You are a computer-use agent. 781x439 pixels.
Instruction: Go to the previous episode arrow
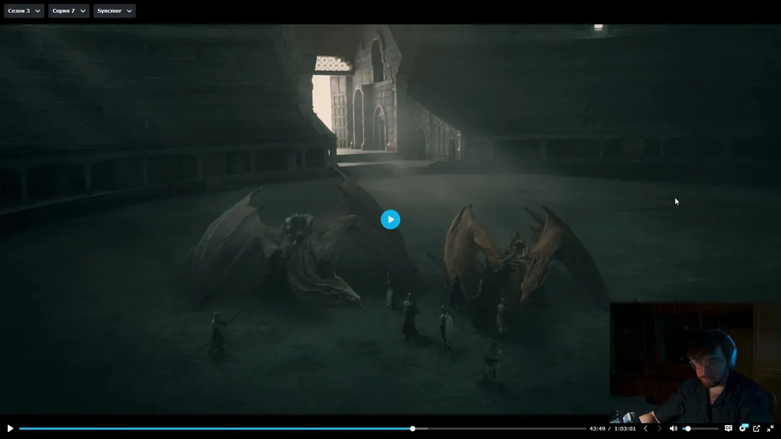click(x=646, y=429)
